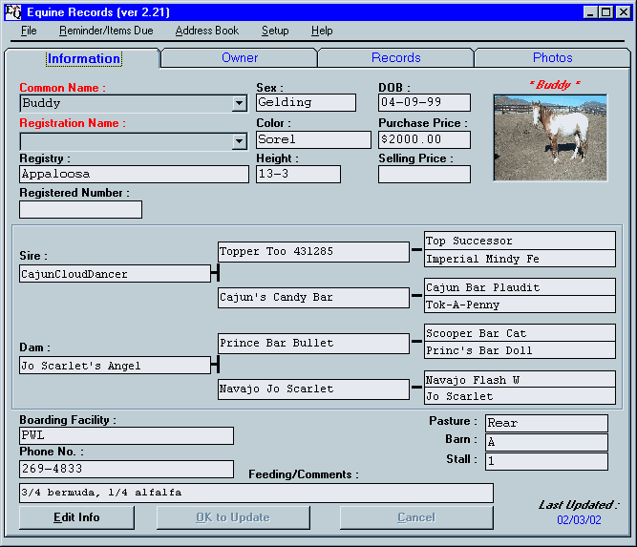Open the File menu
The height and width of the screenshot is (547, 637).
click(x=29, y=31)
